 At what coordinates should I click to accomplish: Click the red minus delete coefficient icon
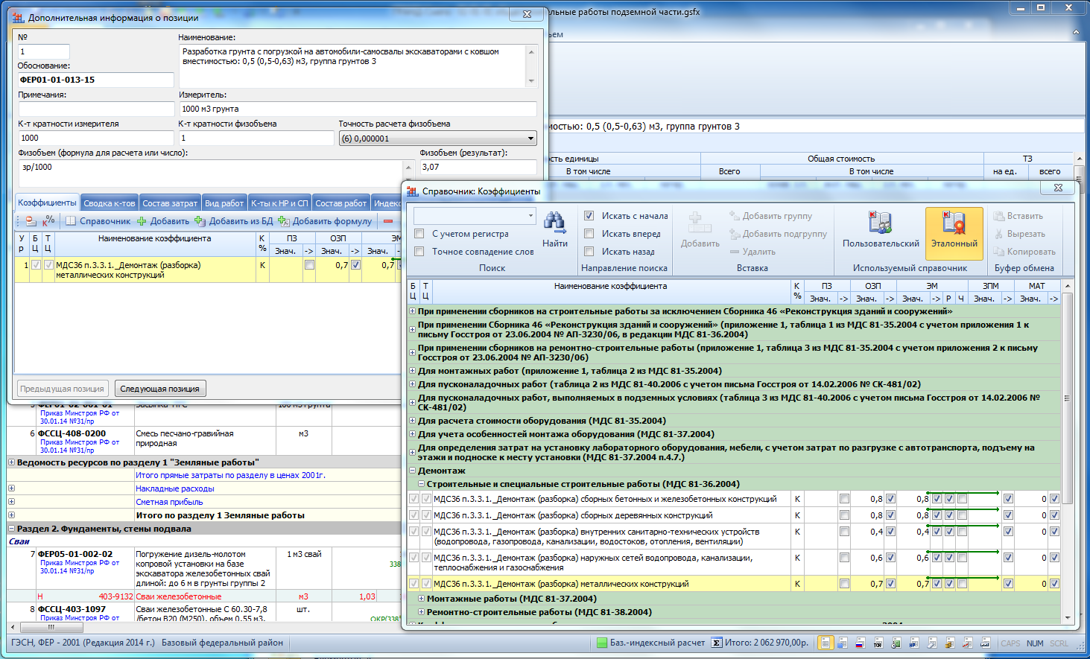pyautogui.click(x=388, y=221)
